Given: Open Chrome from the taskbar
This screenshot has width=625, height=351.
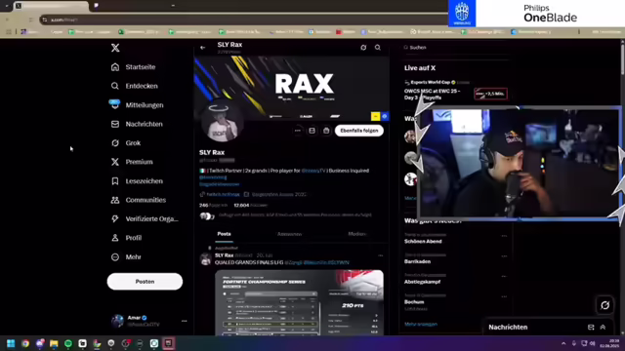Looking at the screenshot, I should pyautogui.click(x=25, y=343).
